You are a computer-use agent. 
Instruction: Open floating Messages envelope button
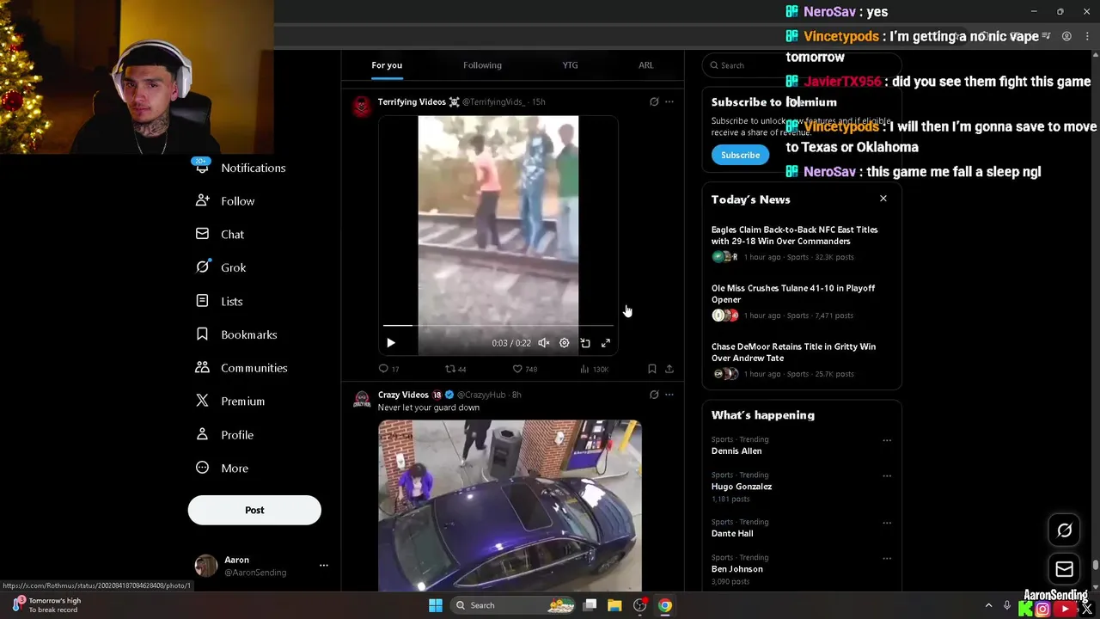click(1065, 569)
